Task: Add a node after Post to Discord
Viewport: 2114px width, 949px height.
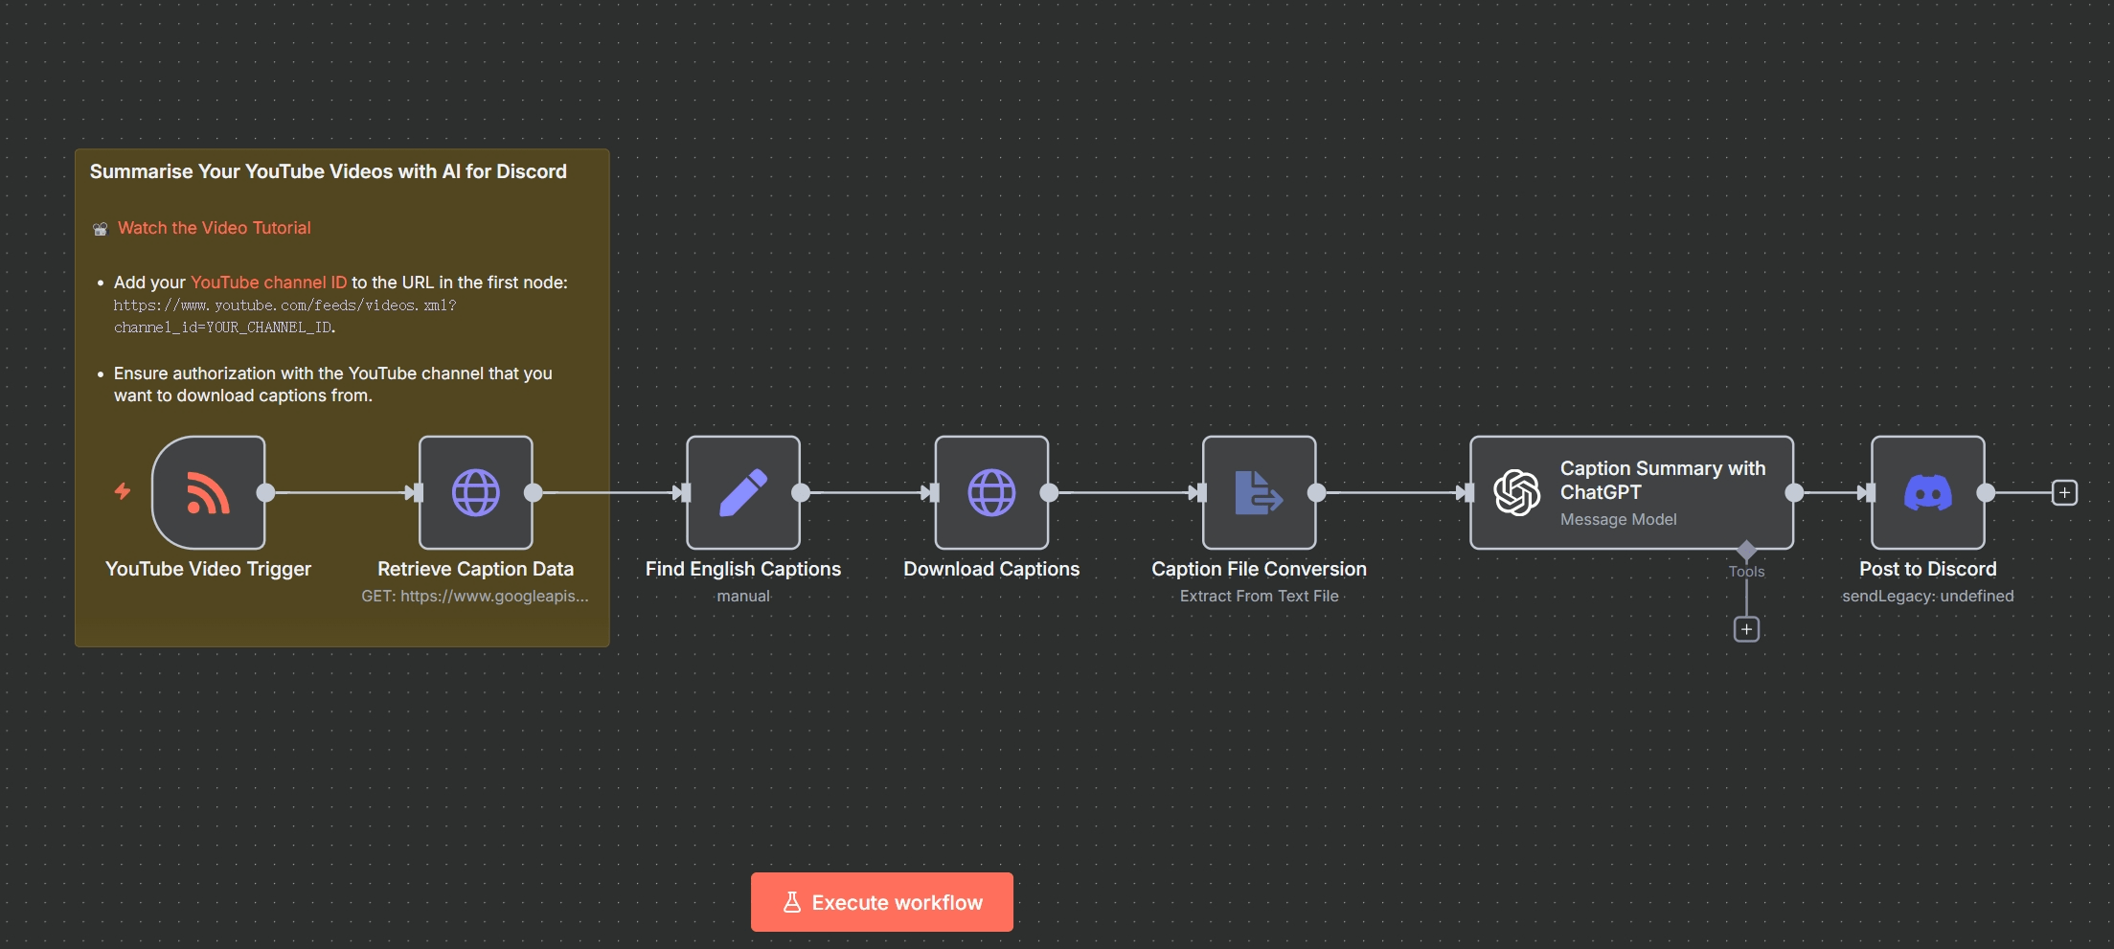Action: (2064, 493)
